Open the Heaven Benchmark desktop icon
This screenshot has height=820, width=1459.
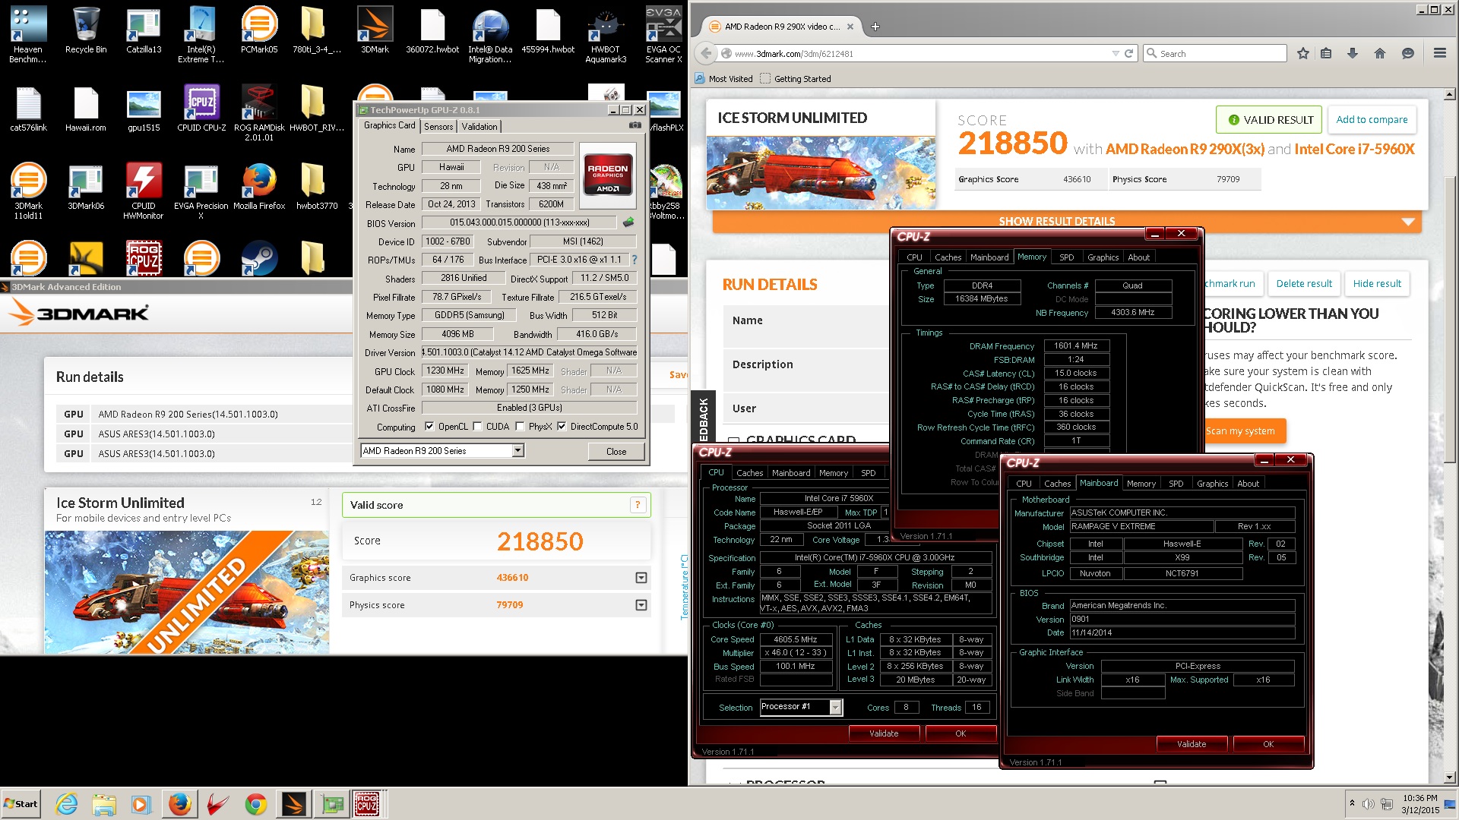[x=28, y=34]
